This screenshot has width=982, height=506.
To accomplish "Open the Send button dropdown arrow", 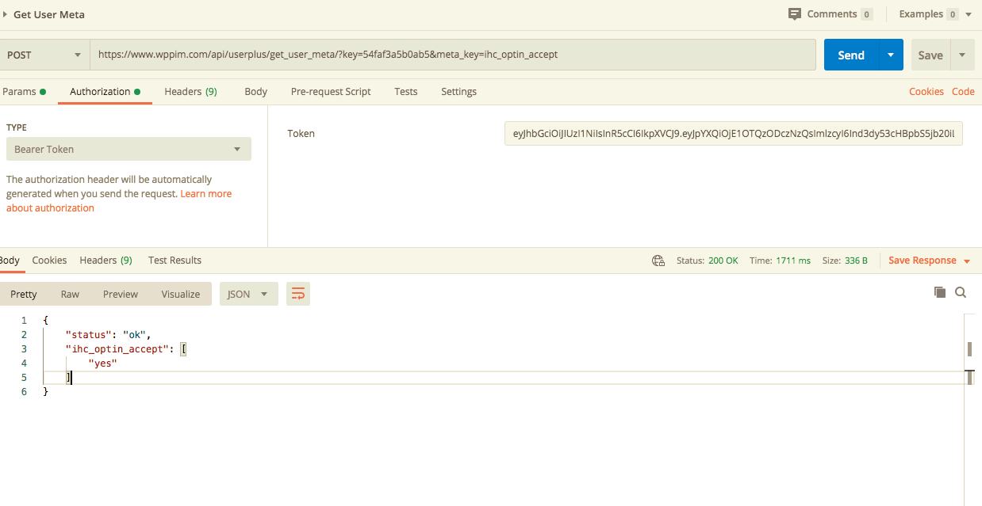I will tap(891, 55).
